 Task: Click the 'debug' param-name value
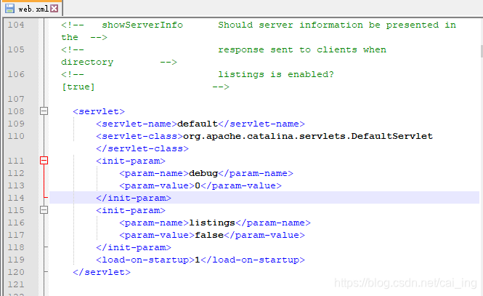203,173
